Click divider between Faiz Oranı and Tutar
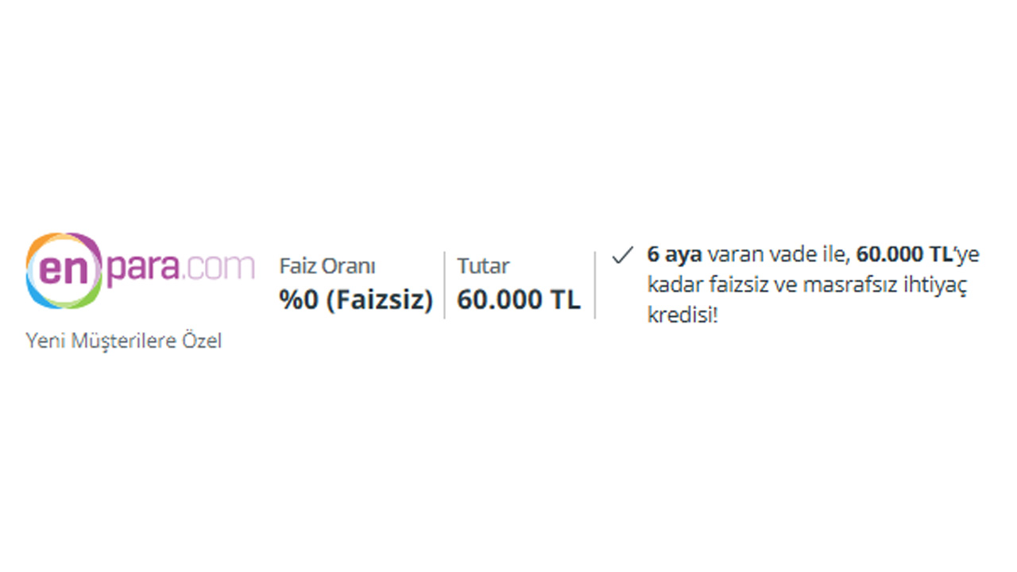 tap(445, 285)
